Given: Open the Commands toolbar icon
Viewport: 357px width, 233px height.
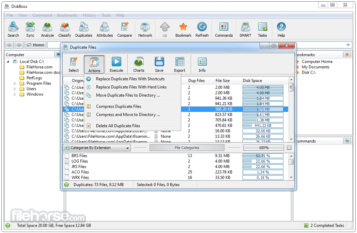Looking at the screenshot, I should point(224,30).
